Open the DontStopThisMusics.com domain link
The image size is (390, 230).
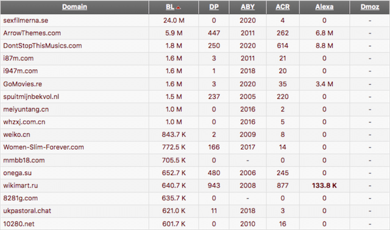42,46
